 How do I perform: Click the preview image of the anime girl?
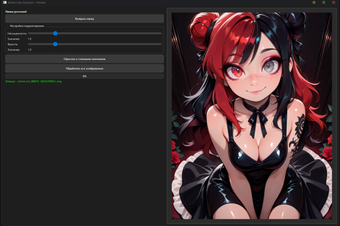252,116
